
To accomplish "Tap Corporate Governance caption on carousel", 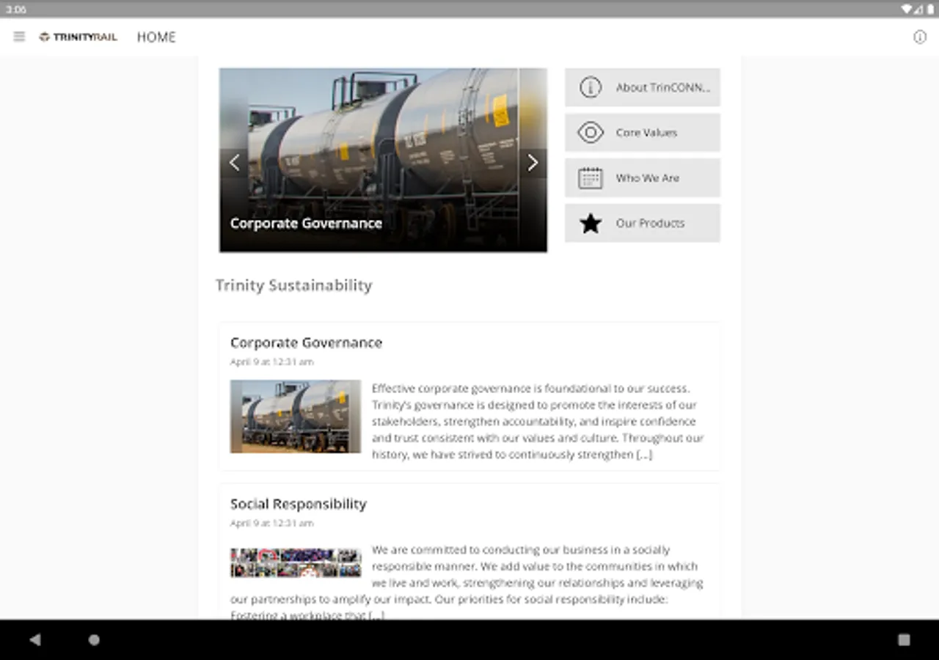I will 306,223.
